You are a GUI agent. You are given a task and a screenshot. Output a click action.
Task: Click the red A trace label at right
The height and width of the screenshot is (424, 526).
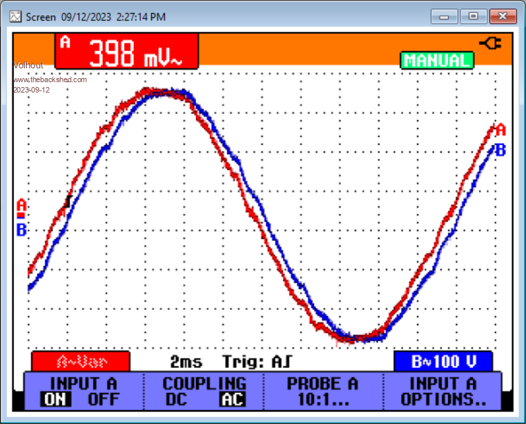[x=500, y=130]
